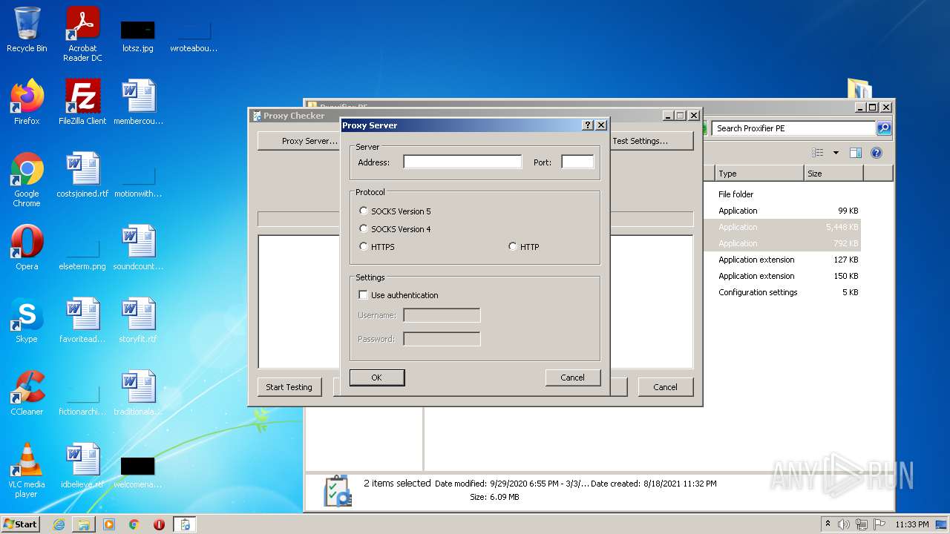Open the view options dropdown arrow
950x534 pixels.
[x=836, y=153]
